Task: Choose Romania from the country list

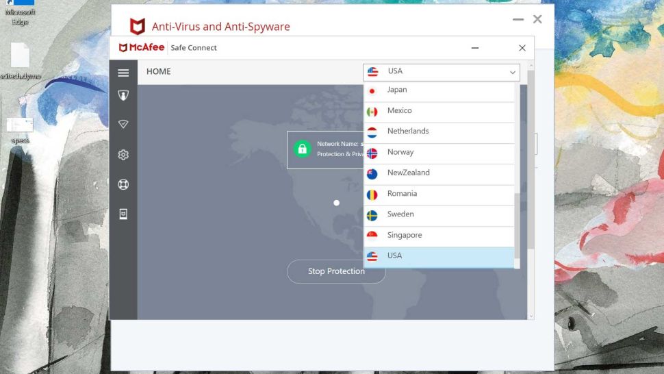Action: (x=439, y=194)
